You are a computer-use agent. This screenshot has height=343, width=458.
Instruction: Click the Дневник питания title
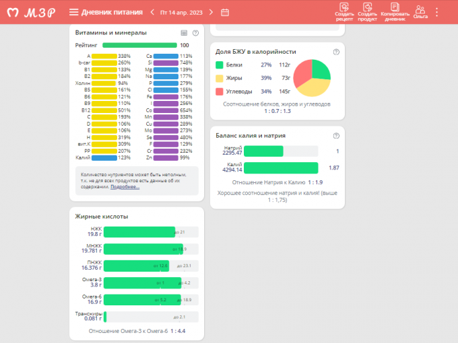106,12
